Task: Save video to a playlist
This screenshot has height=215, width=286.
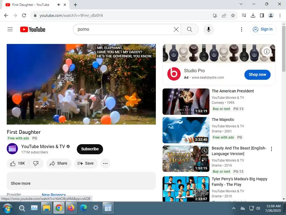Action: tap(86, 163)
